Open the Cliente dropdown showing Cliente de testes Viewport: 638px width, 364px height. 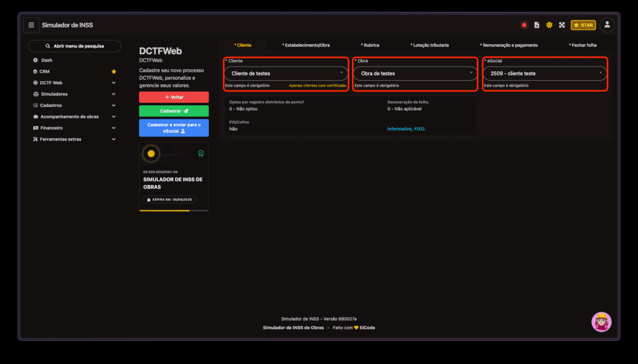click(286, 73)
